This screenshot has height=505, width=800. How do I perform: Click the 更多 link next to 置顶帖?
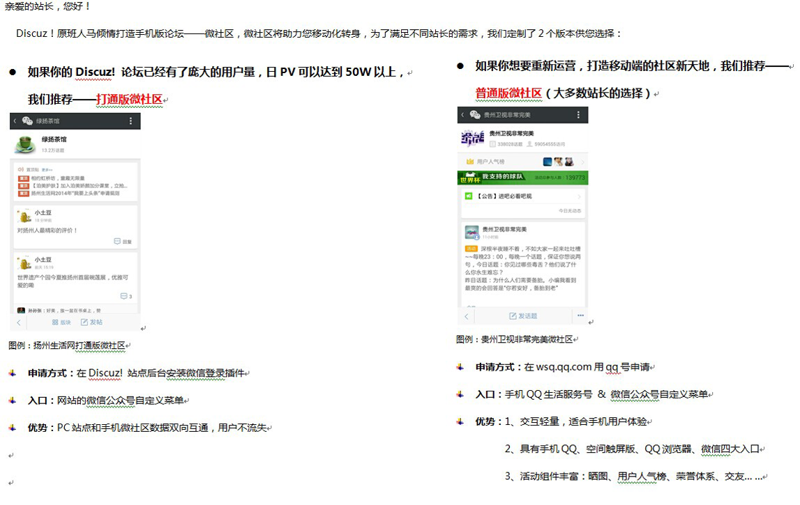pos(47,169)
